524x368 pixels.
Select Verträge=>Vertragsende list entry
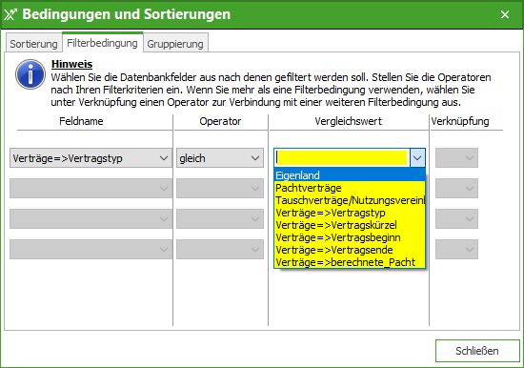(350, 250)
